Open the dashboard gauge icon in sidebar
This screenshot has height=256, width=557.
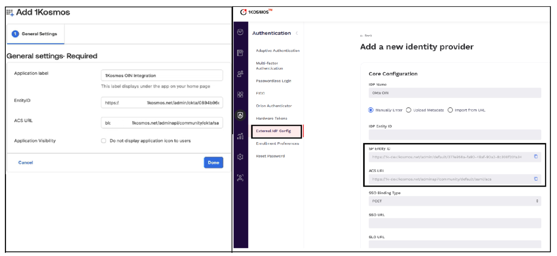pos(241,32)
